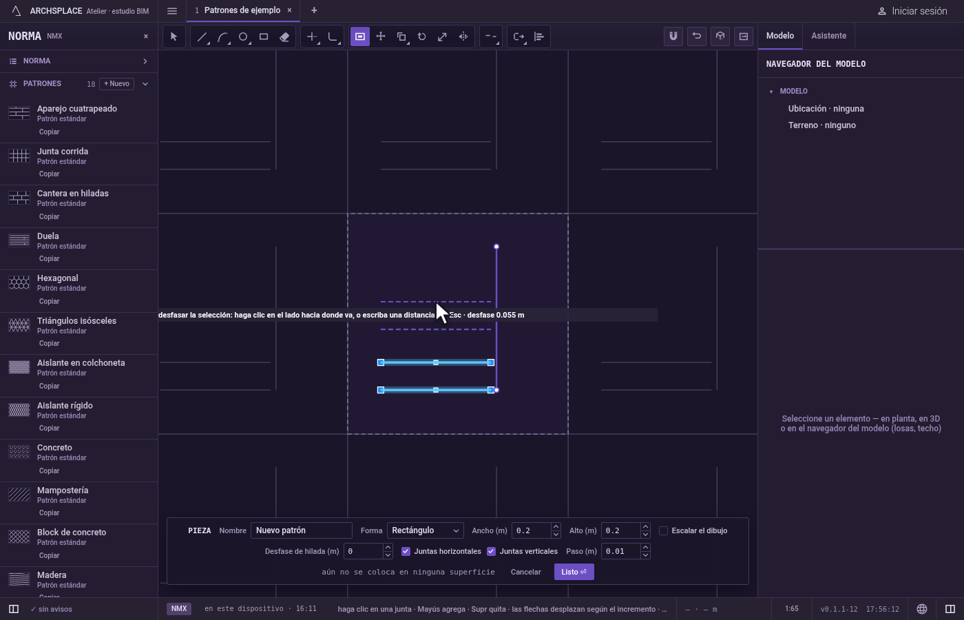This screenshot has height=620, width=964.
Task: Select the rectangle drawing tool
Action: pos(264,37)
